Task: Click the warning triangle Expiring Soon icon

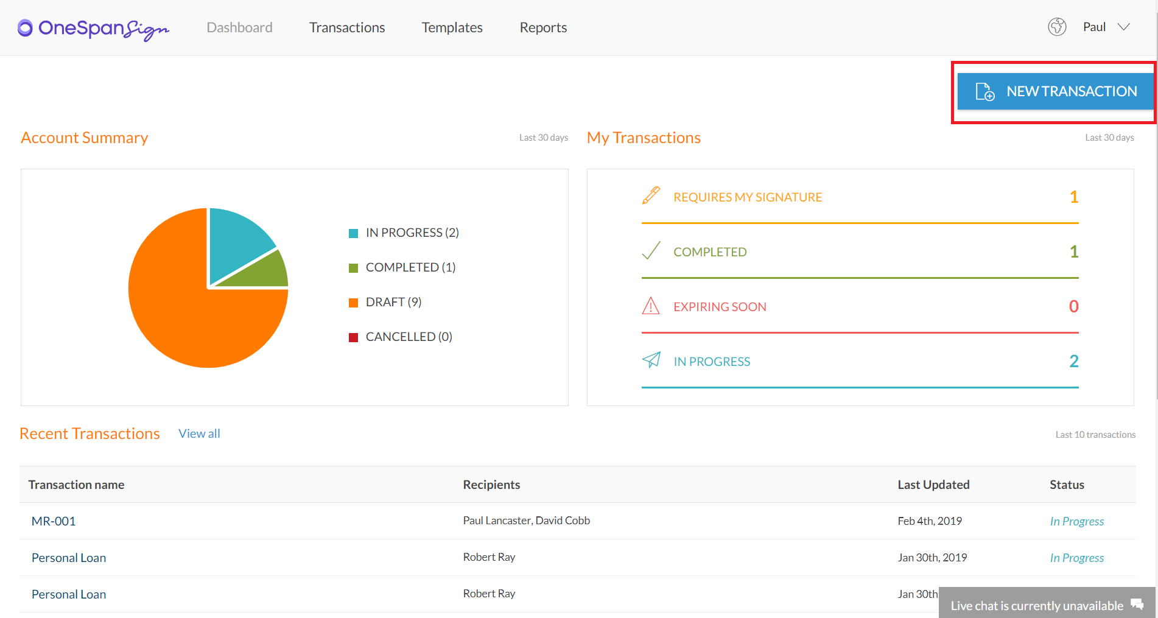Action: [x=651, y=306]
